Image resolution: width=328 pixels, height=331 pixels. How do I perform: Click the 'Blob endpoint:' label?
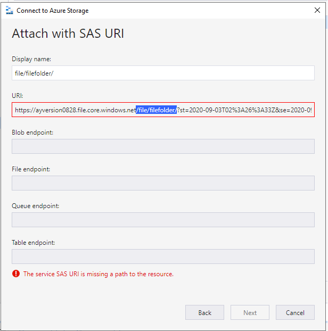[32, 133]
